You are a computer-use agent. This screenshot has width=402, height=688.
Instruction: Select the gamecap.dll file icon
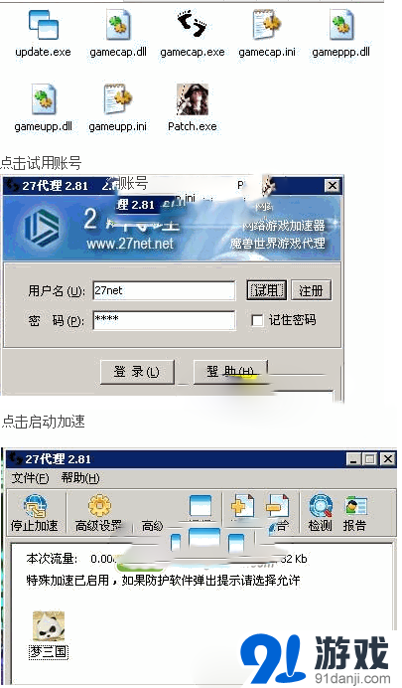(x=118, y=25)
